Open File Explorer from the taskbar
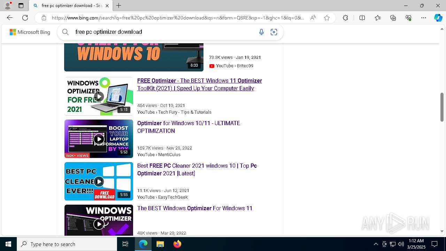The image size is (446, 251). click(160, 244)
